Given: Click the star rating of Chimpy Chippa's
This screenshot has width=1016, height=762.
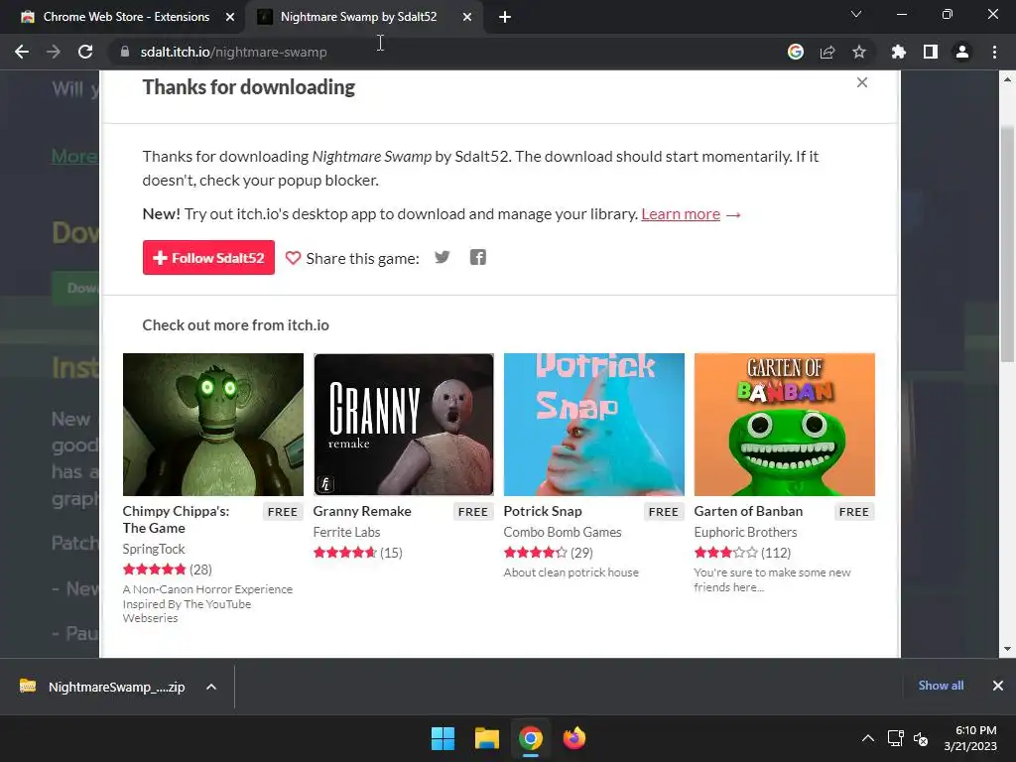Looking at the screenshot, I should click(154, 570).
